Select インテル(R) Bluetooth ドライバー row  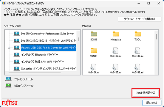39,55
